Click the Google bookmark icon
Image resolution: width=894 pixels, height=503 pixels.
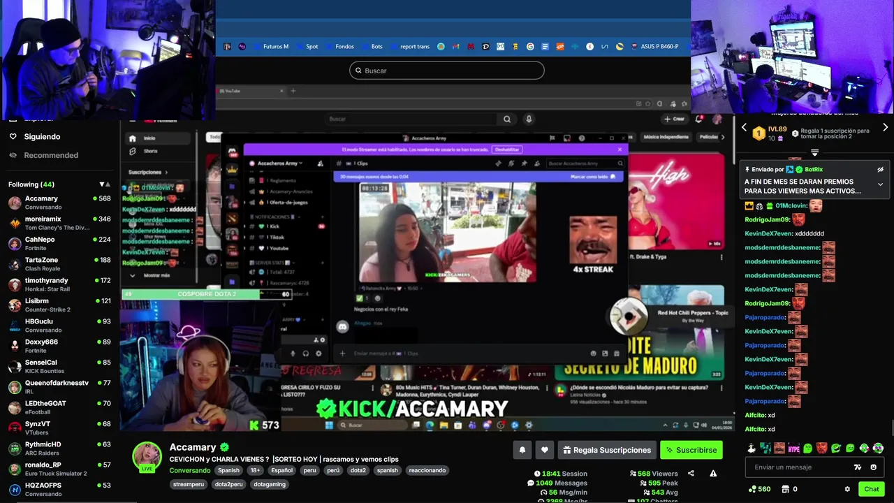(530, 47)
